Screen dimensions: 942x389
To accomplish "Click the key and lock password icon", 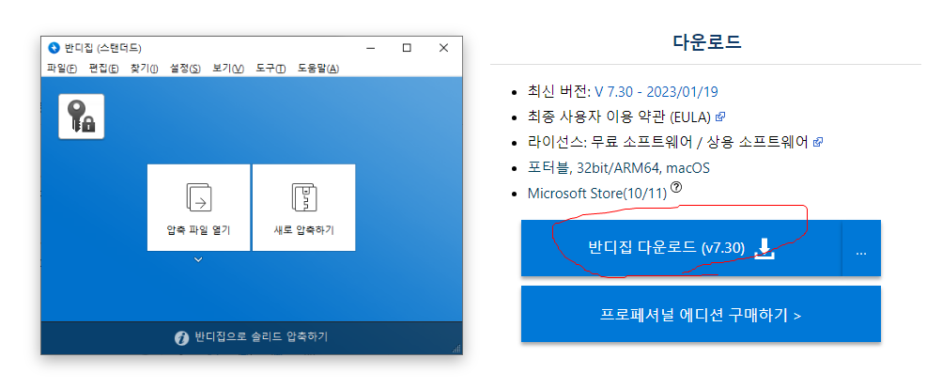I will [x=81, y=117].
